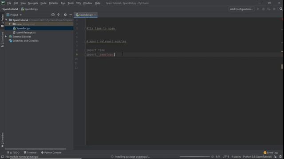Viewport: 284px width, 159px height.
Task: Click the read-only lock icon in status bar
Action: [x=275, y=157]
